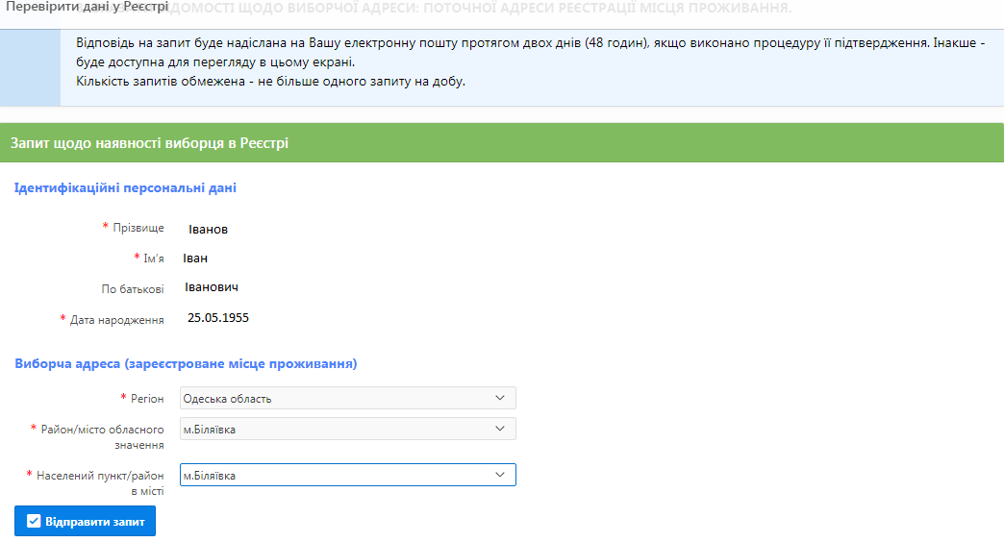Click the Ідентифікаційні персональні дані section heading
The width and height of the screenshot is (1004, 542).
[125, 188]
